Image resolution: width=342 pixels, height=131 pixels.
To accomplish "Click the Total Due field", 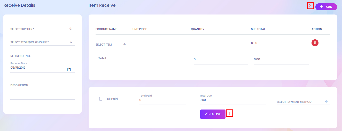I will [232, 100].
